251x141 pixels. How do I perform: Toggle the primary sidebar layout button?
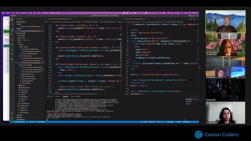[x=190, y=16]
